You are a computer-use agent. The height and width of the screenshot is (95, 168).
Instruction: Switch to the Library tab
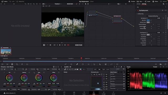coord(138,4)
